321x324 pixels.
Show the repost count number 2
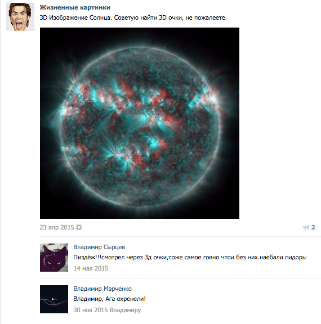click(x=313, y=227)
